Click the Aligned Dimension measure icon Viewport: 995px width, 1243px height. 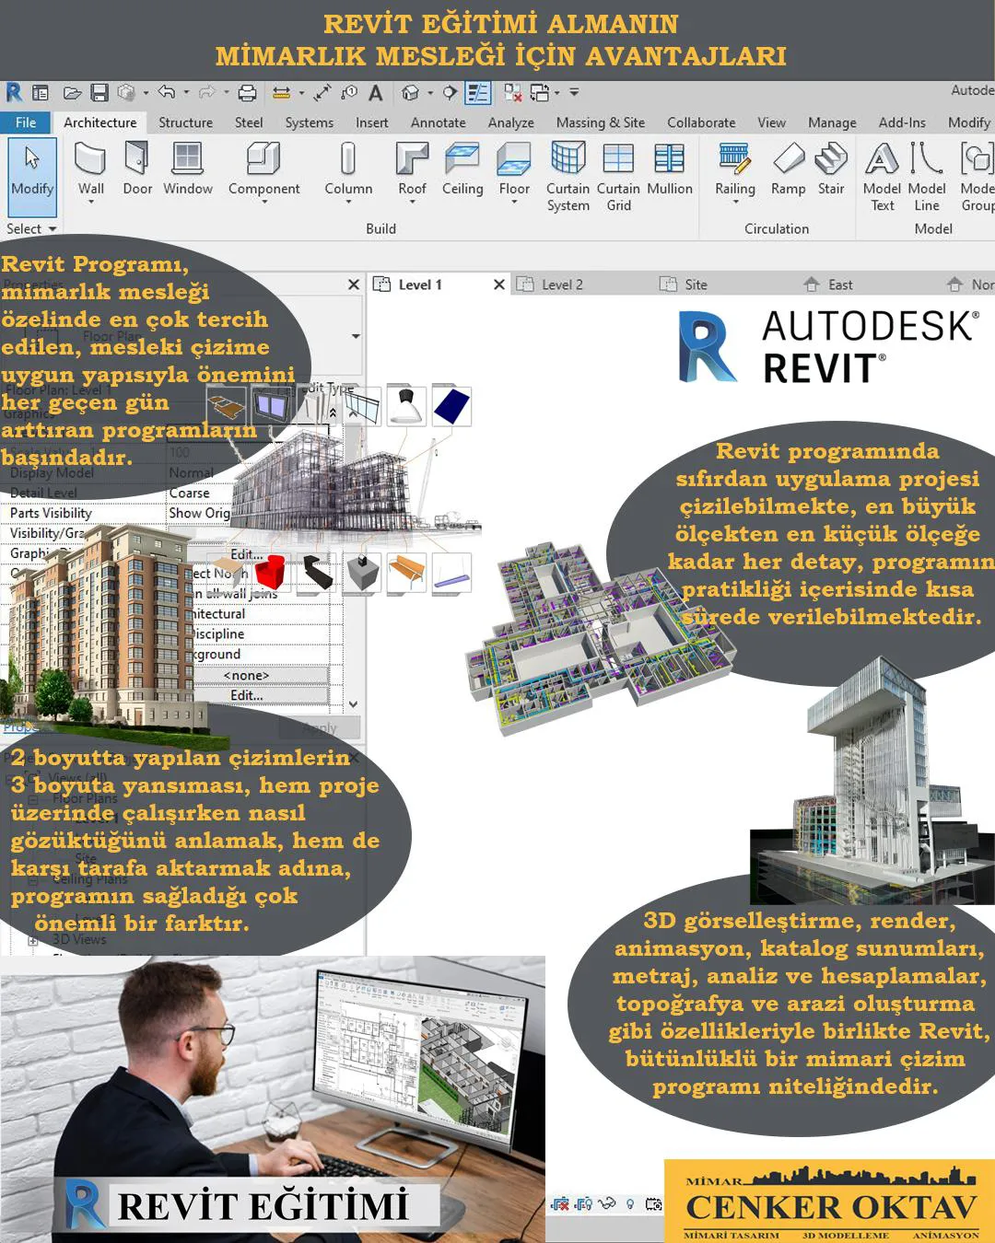pos(322,93)
